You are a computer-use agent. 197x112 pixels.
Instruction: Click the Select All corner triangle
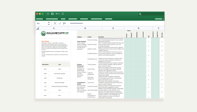[x=37, y=28]
